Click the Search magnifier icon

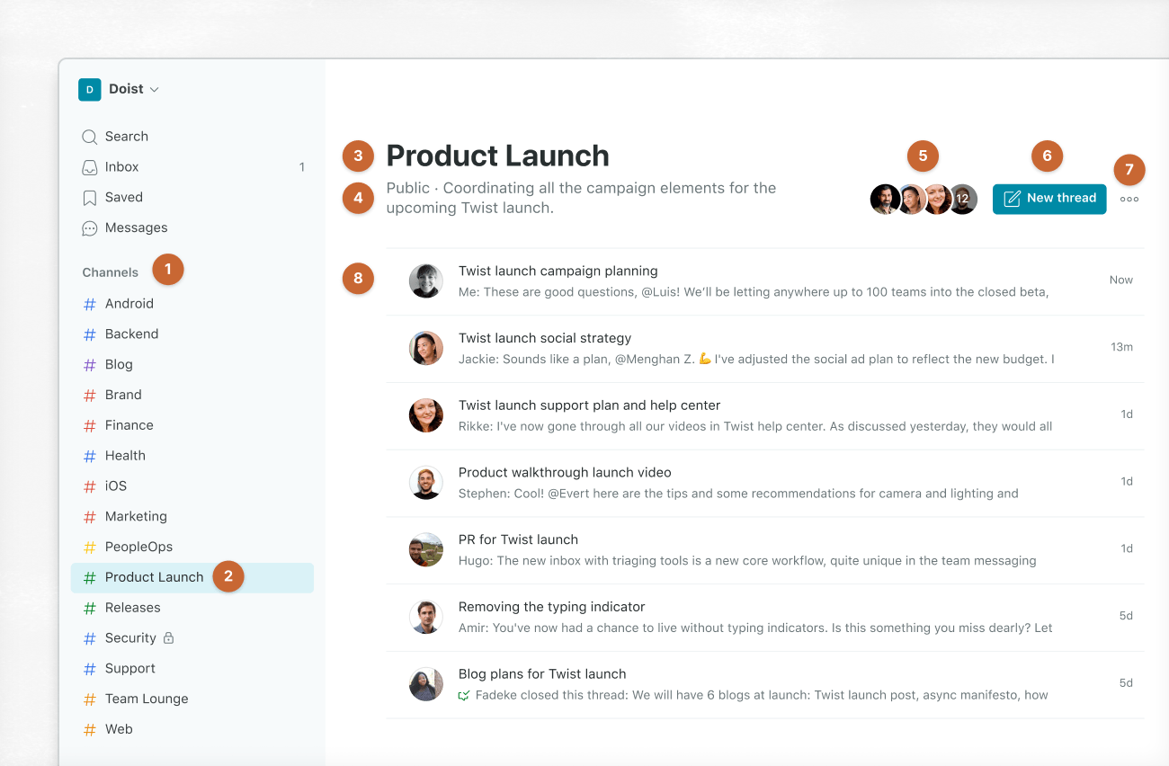(90, 137)
